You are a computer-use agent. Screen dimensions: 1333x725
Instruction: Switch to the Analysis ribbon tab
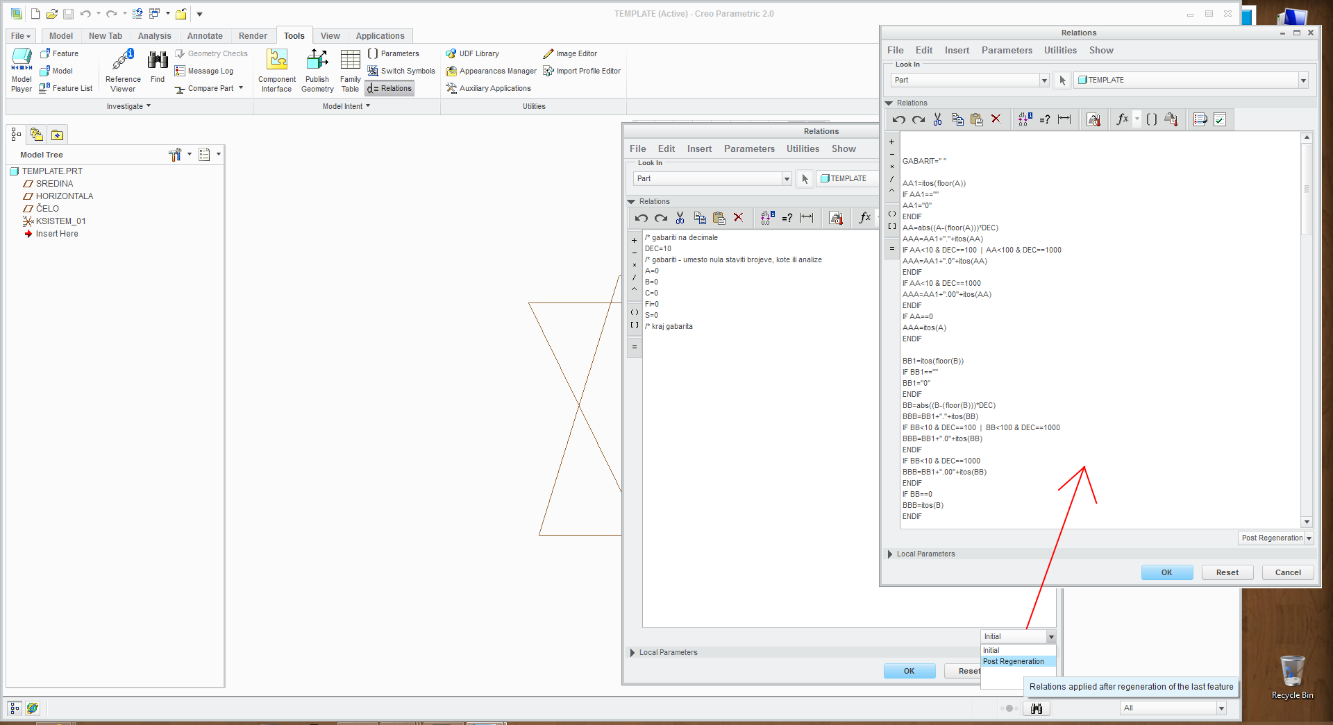(154, 36)
